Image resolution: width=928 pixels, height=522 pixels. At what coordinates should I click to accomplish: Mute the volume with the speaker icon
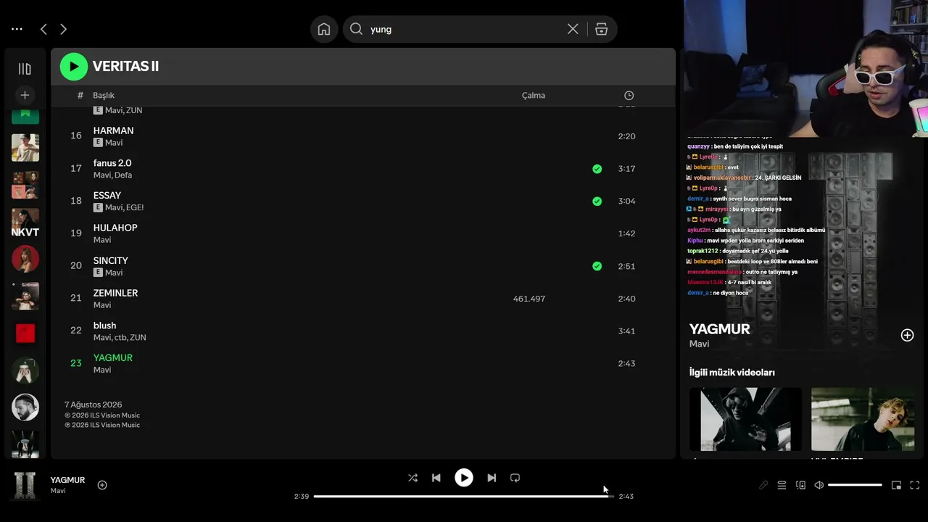tap(819, 485)
